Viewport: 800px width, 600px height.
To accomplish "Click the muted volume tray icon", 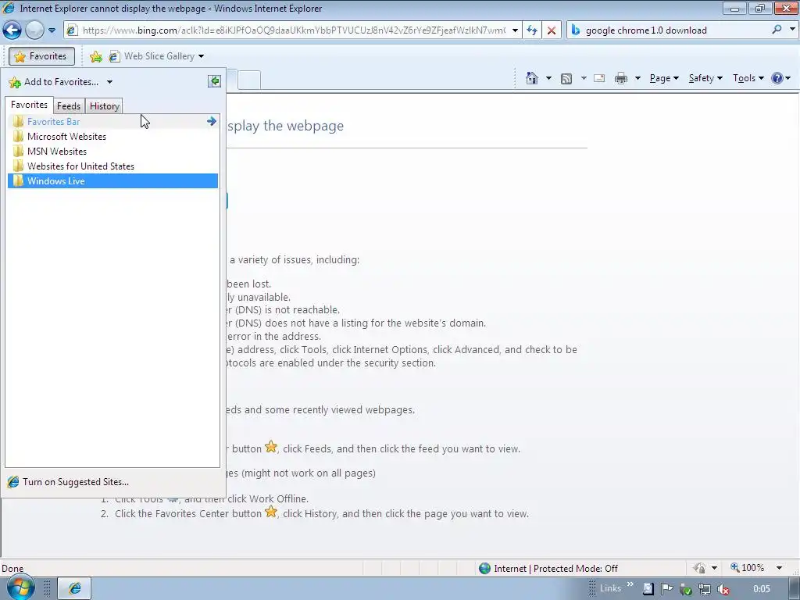I will tap(723, 589).
